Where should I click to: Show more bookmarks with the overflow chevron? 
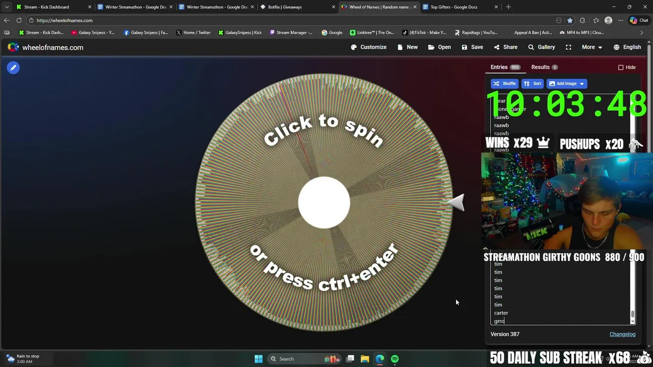(641, 33)
